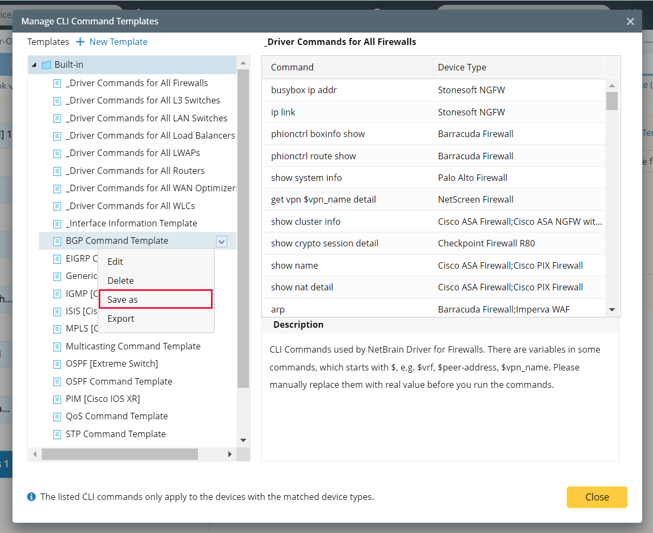
Task: Click the icon next to QoS Command Template
Action: [x=57, y=416]
